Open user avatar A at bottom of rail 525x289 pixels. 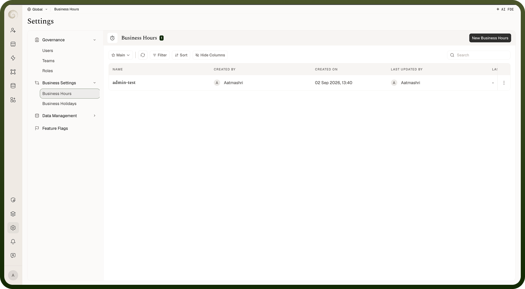(13, 275)
